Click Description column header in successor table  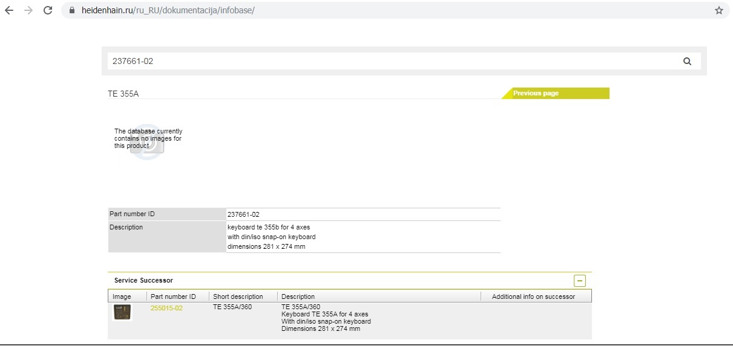point(298,296)
